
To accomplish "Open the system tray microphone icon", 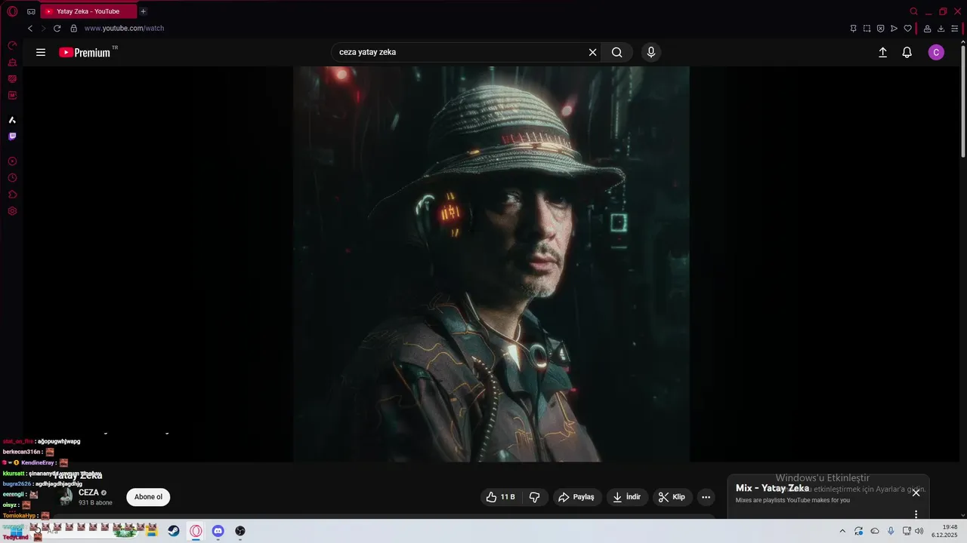I will point(891,531).
